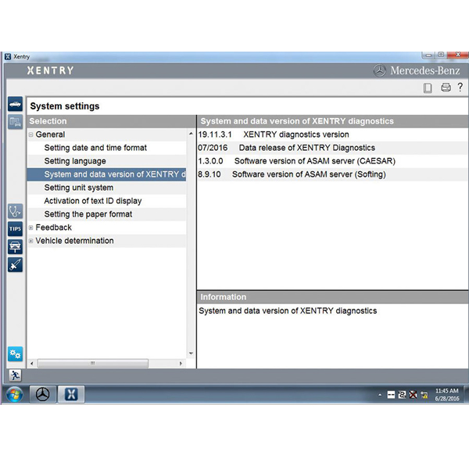Image resolution: width=469 pixels, height=469 pixels.
Task: Click the Windows Start orb
Action: [14, 394]
